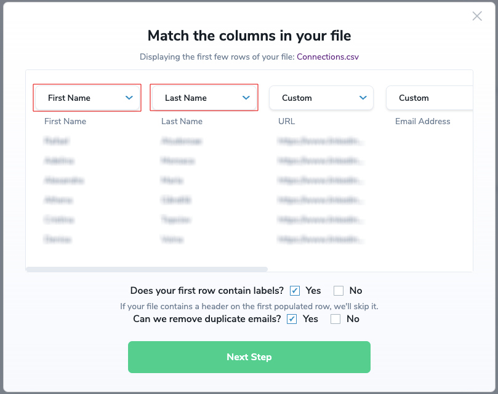The width and height of the screenshot is (498, 394).
Task: Open the First Name column mapping dropdown
Action: point(86,97)
